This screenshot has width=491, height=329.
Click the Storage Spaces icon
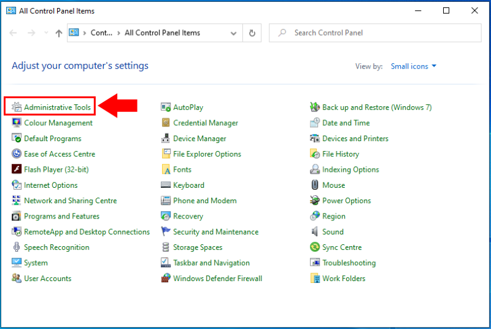(166, 247)
